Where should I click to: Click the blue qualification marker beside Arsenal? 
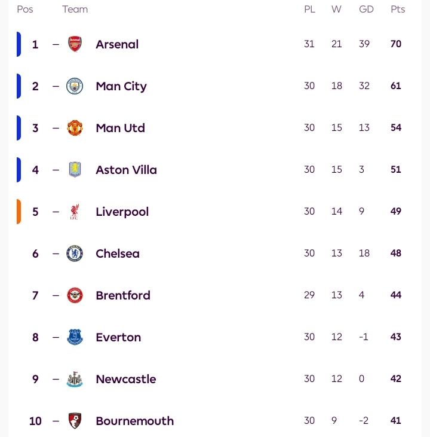[19, 44]
